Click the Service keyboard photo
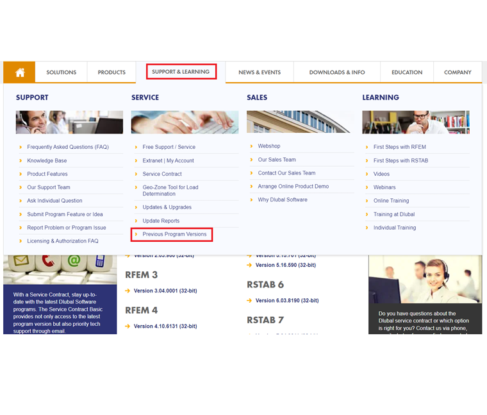 [x=185, y=122]
